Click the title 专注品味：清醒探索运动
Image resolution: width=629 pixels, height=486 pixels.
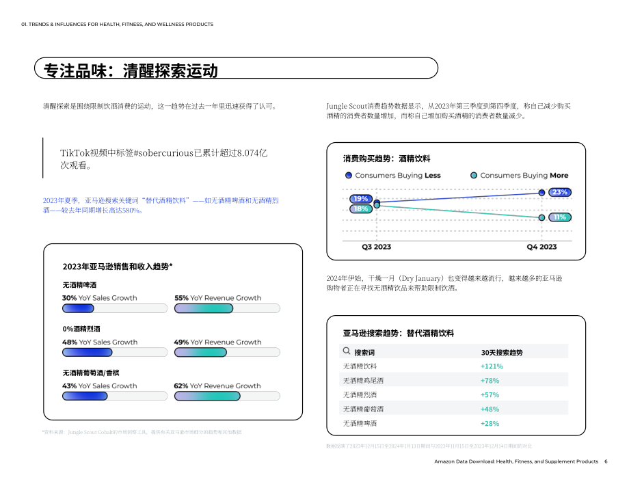click(x=131, y=70)
